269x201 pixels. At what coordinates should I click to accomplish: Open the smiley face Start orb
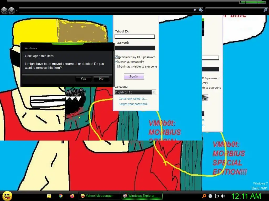(x=7, y=196)
